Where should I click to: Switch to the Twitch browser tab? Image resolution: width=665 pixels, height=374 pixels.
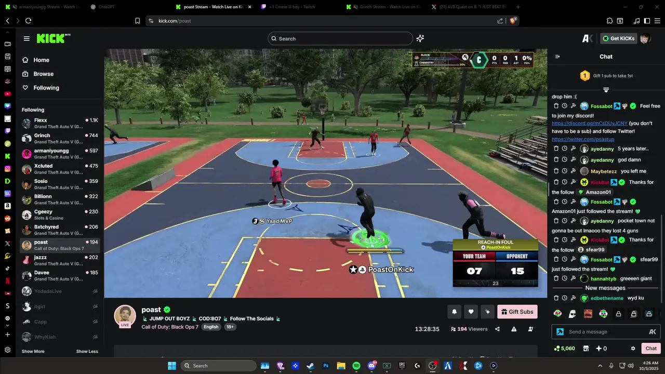click(x=298, y=7)
